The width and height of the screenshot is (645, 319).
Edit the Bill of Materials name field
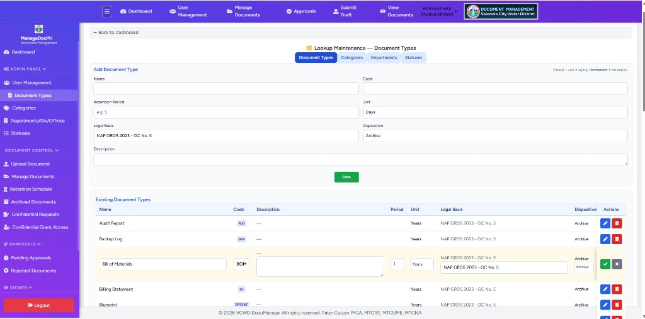click(163, 264)
